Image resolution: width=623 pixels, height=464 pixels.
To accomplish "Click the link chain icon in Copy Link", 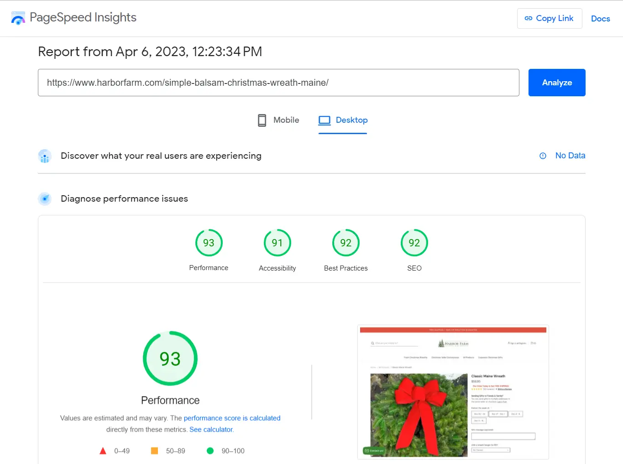I will [x=529, y=18].
